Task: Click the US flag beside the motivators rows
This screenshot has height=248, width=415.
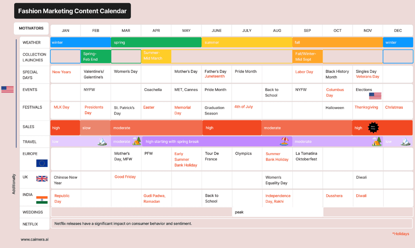Action: [x=7, y=89]
